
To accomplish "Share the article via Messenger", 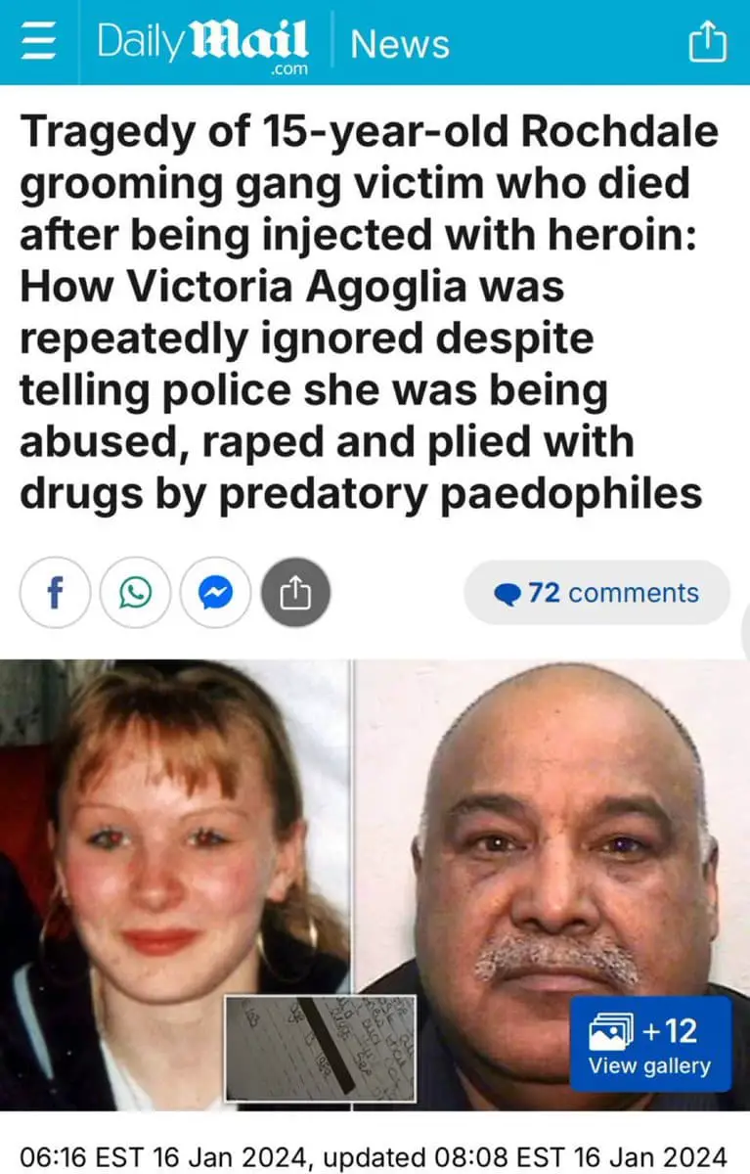I will pos(215,593).
